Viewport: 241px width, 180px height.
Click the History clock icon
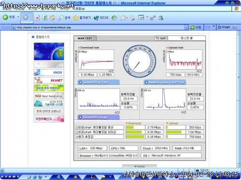coord(114,18)
